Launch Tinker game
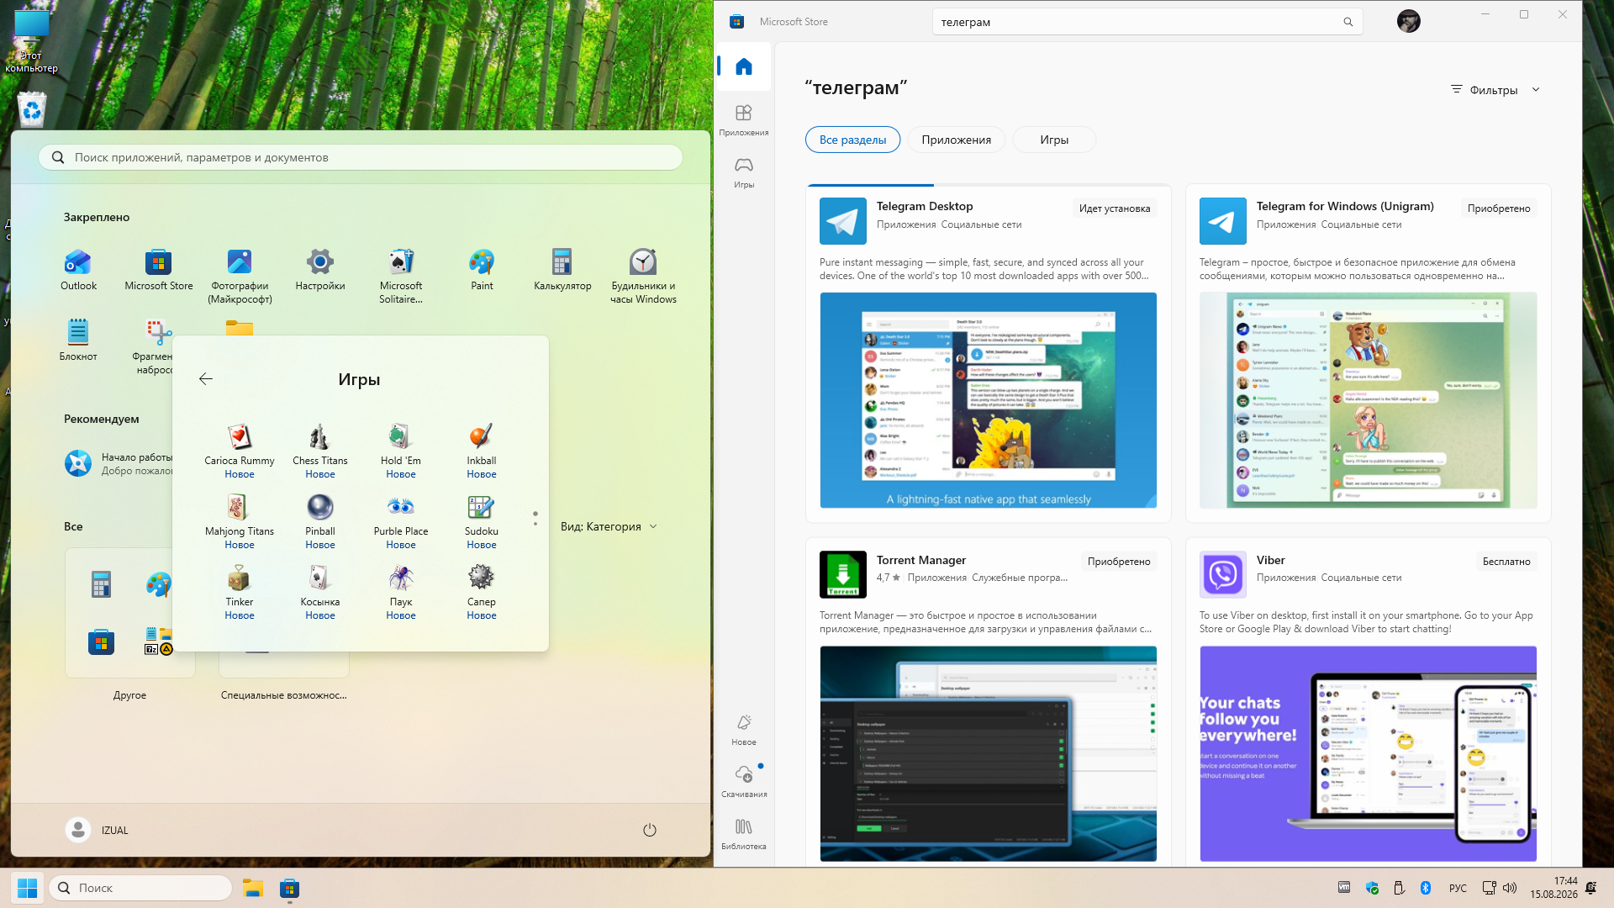The image size is (1614, 908). [240, 592]
